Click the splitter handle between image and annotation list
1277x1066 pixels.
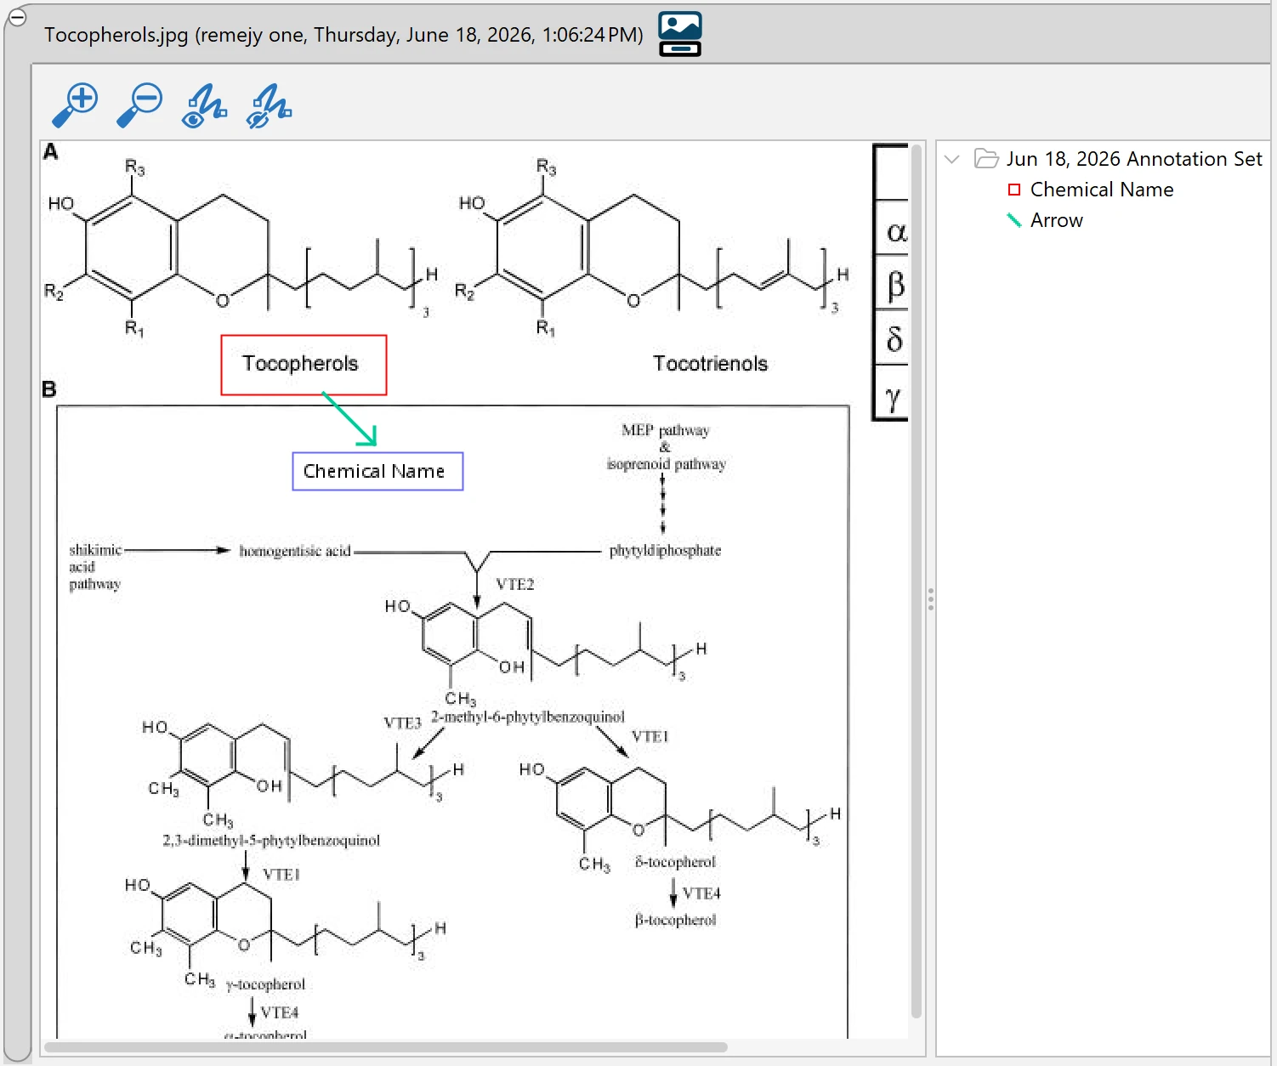(931, 599)
